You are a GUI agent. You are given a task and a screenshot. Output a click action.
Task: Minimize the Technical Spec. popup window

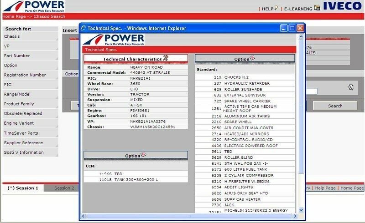pyautogui.click(x=284, y=28)
